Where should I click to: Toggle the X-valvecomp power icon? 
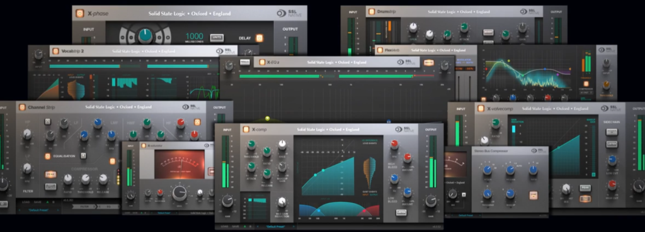481,109
